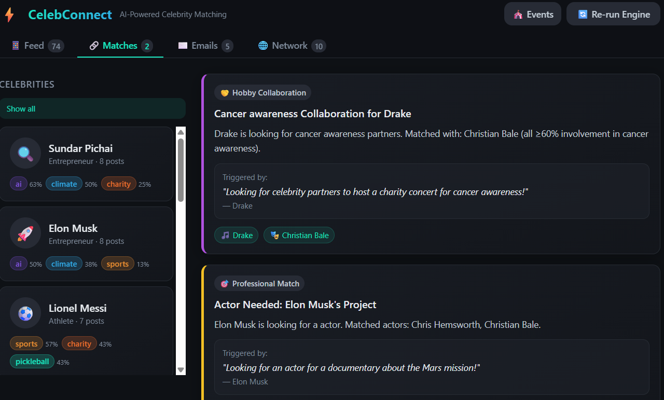
Task: Click the handshake icon in Hobby Collaboration badge
Action: pyautogui.click(x=225, y=93)
